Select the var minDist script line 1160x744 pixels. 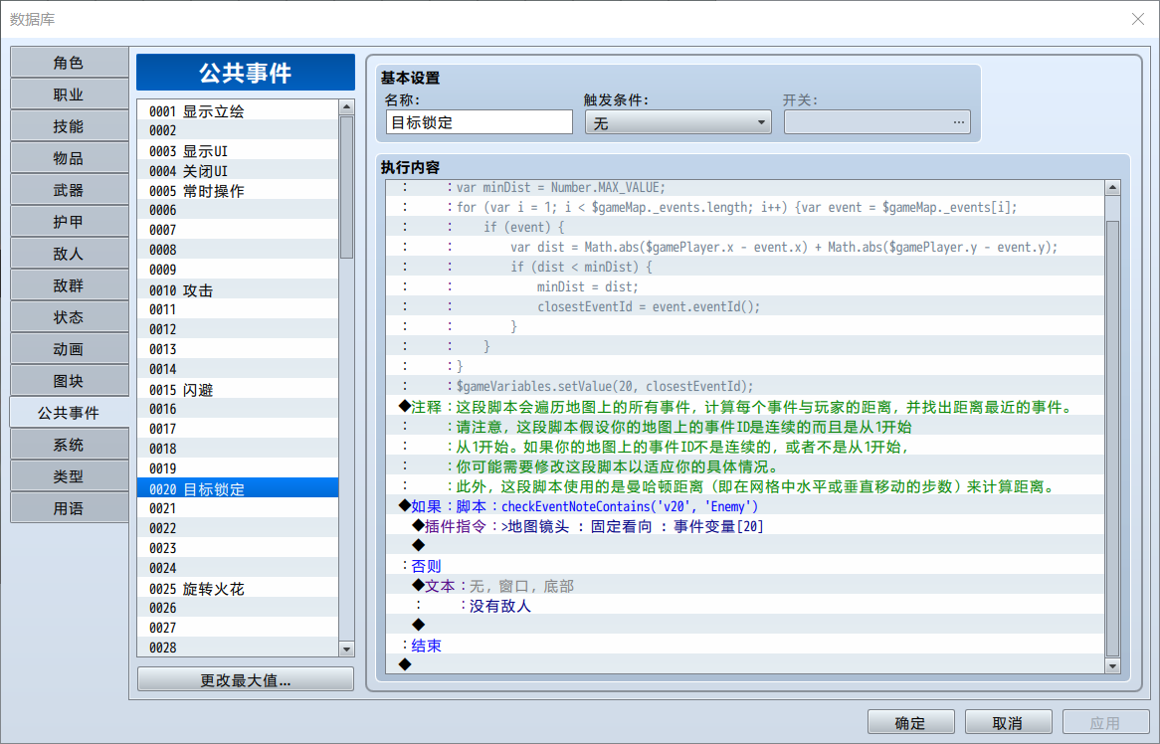tap(745, 188)
